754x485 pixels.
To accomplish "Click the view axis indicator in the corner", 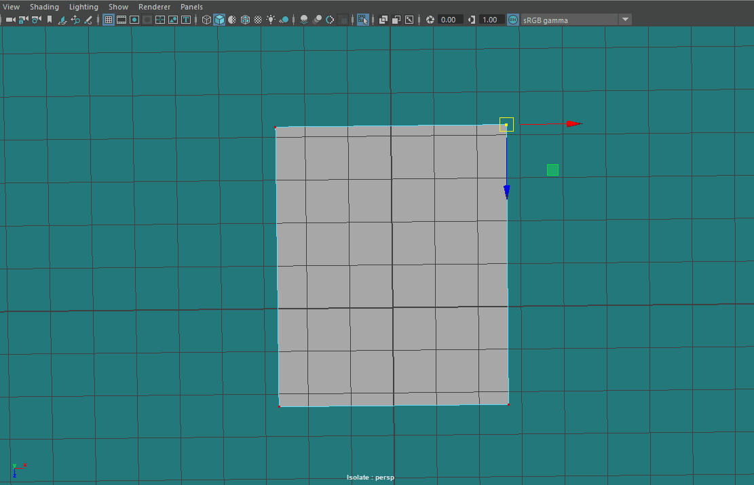I will click(18, 471).
